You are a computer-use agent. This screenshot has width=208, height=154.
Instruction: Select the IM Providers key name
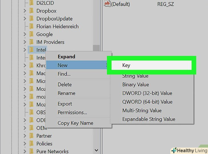(50, 42)
